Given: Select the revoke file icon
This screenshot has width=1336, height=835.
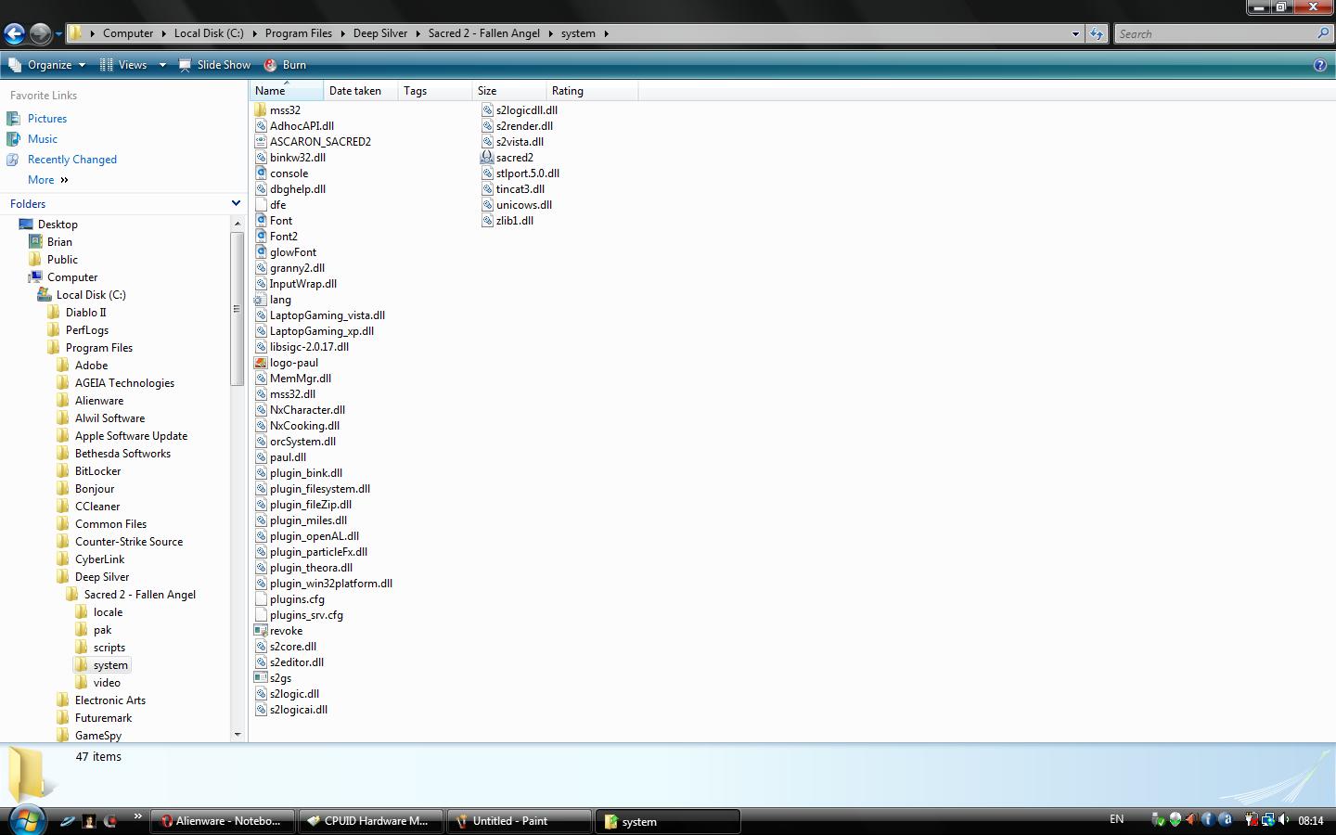Looking at the screenshot, I should pyautogui.click(x=261, y=631).
